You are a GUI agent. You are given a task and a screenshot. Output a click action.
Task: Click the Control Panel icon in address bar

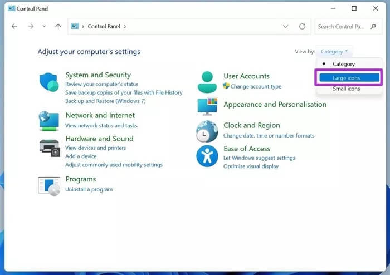tap(75, 26)
